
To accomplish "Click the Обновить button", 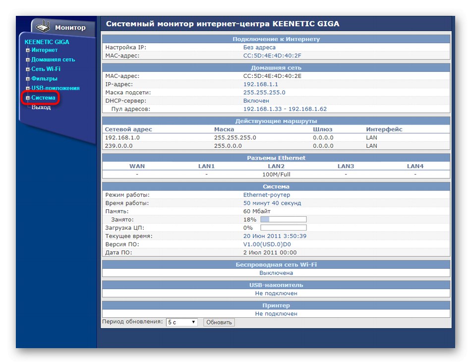I will click(x=219, y=322).
